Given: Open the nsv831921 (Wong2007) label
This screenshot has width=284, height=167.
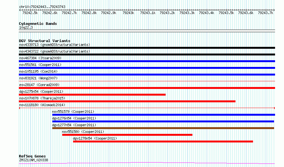Looking at the screenshot, I should (38, 78).
